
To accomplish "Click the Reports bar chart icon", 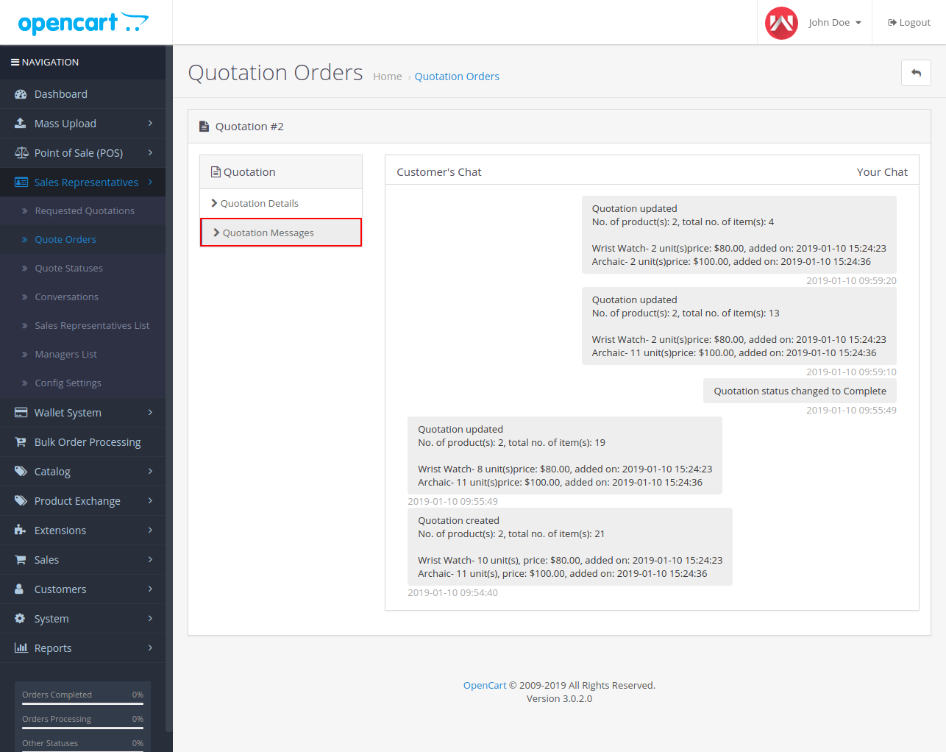I will click(x=21, y=648).
